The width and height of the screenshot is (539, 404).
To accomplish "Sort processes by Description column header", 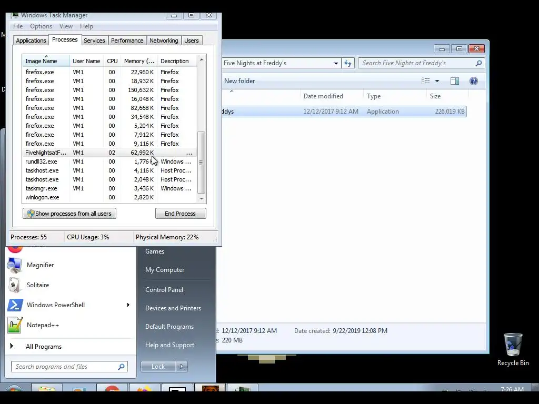I will 177,61.
